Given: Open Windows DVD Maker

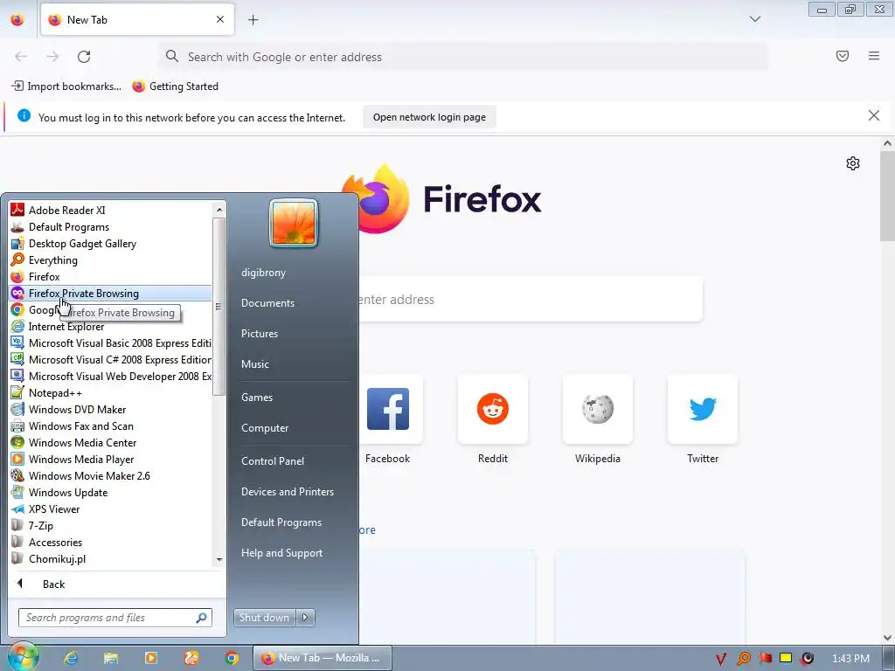Looking at the screenshot, I should coord(110,409).
